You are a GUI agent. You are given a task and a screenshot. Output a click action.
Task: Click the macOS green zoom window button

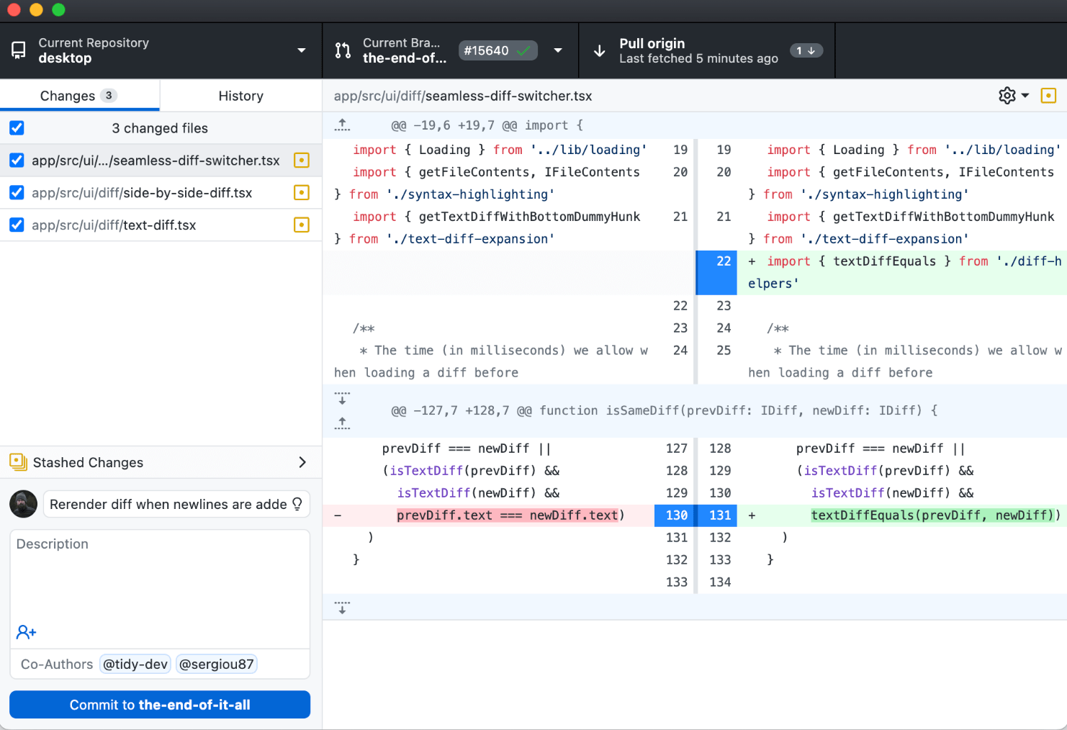pyautogui.click(x=59, y=10)
